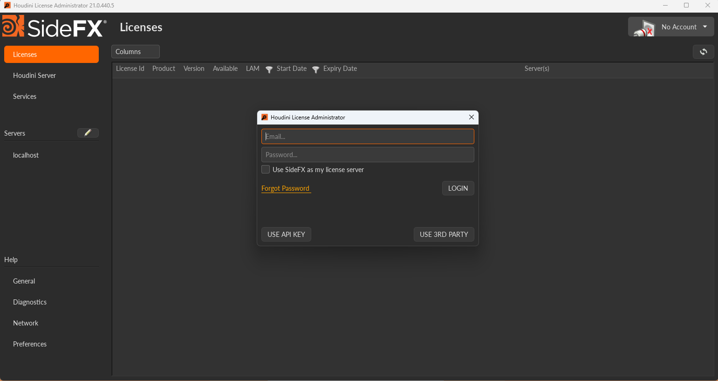Open the Columns dropdown
This screenshot has height=381, width=718.
[x=135, y=52]
